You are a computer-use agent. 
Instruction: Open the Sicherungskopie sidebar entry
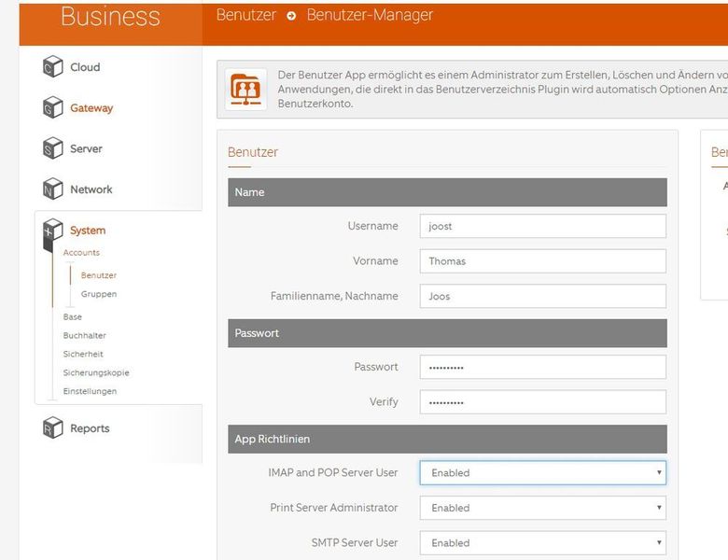tap(96, 372)
